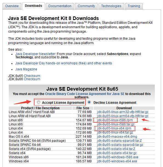
Task: Select Decline License Agreement radio button
Action: [89, 102]
